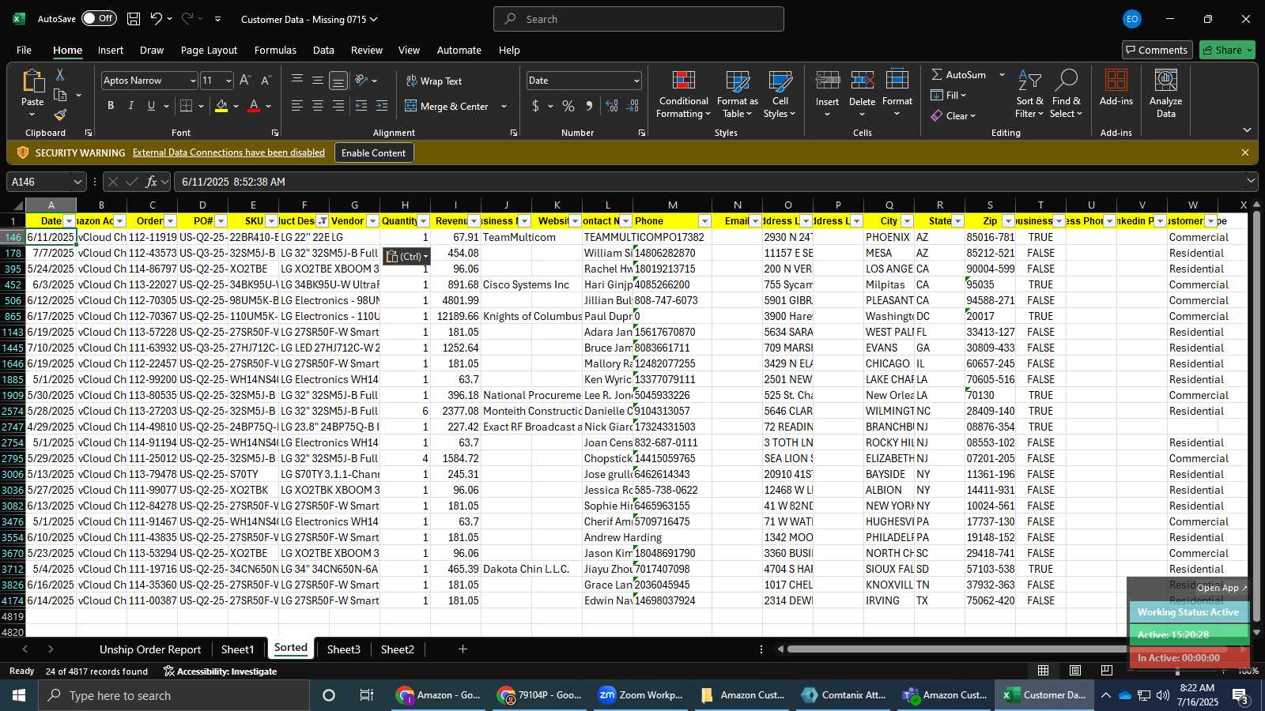Click the Fill Color bucket swatch
This screenshot has width=1265, height=711.
click(222, 106)
